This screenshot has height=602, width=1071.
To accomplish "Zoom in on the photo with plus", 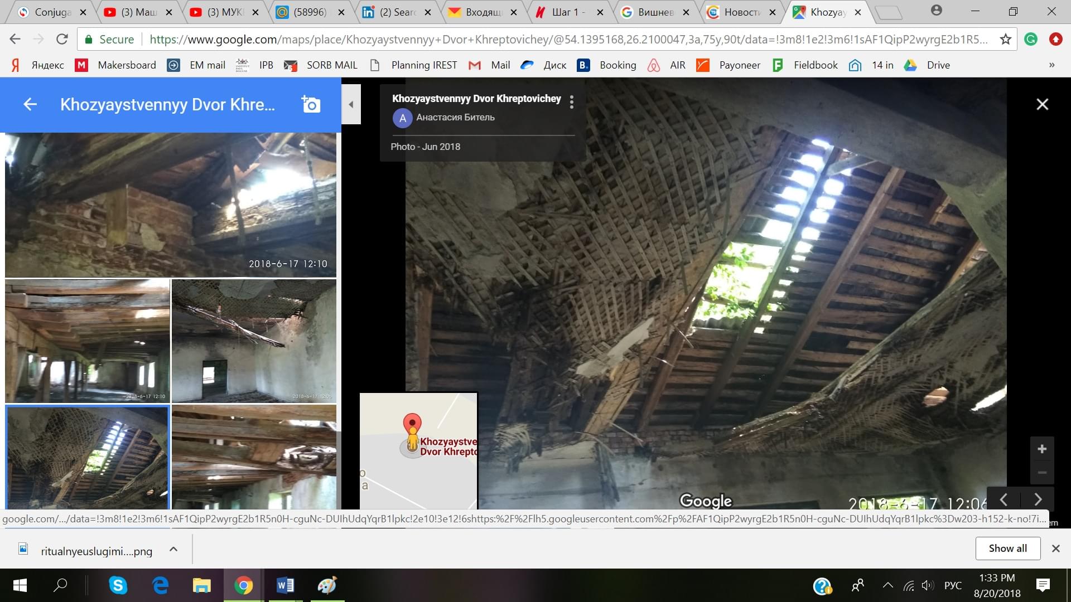I will 1041,449.
